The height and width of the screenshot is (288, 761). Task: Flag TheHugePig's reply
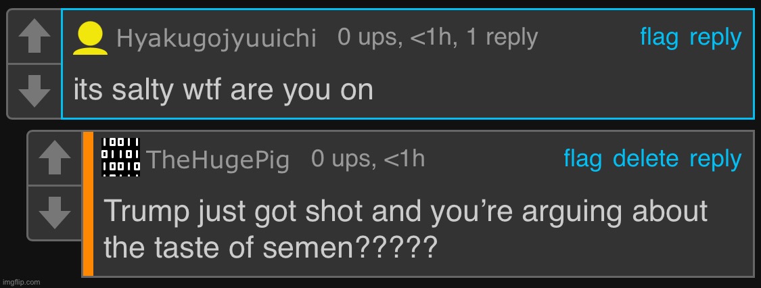click(582, 159)
